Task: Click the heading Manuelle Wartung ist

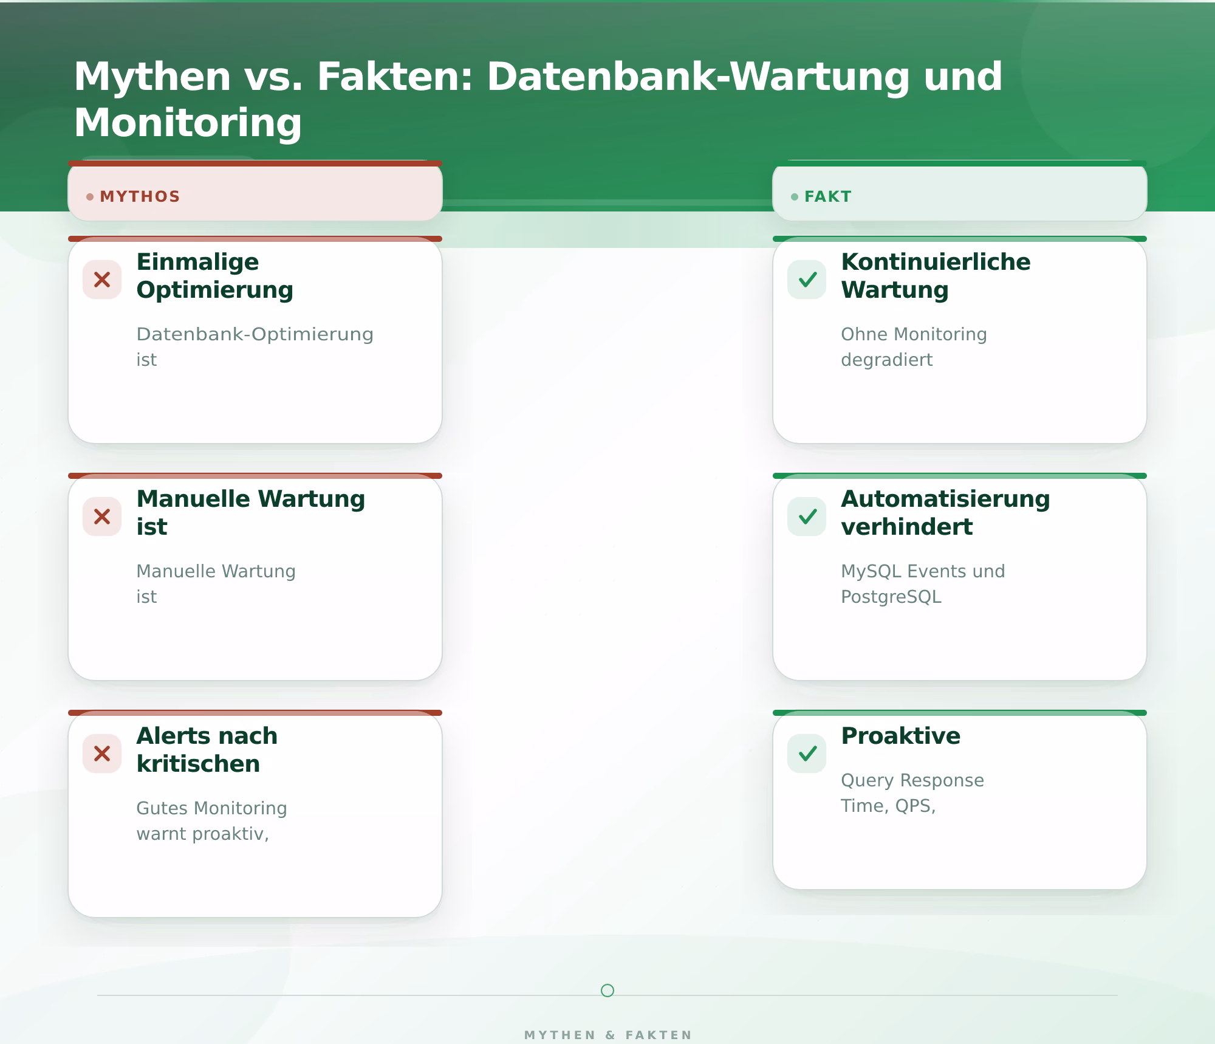Action: (x=250, y=512)
